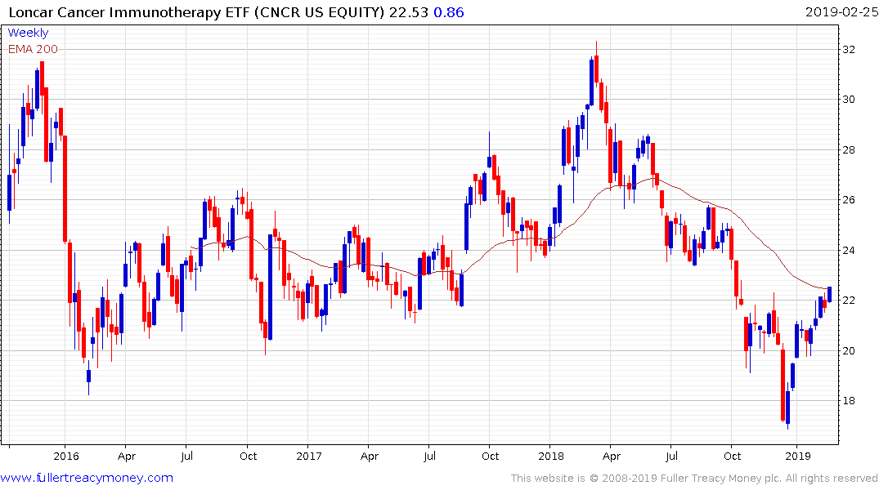Click the 2018 label on time axis
This screenshot has width=879, height=490.
pos(551,456)
